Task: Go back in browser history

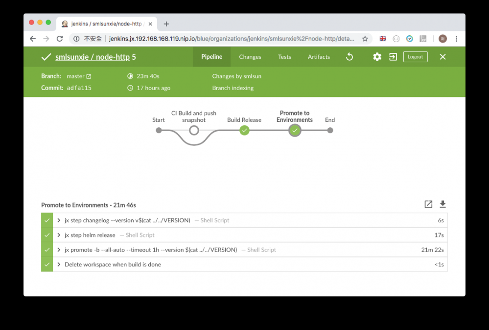Action: coord(33,39)
